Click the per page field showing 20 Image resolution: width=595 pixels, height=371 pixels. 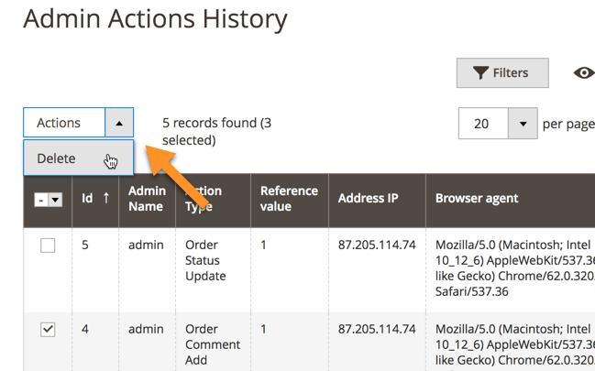482,124
